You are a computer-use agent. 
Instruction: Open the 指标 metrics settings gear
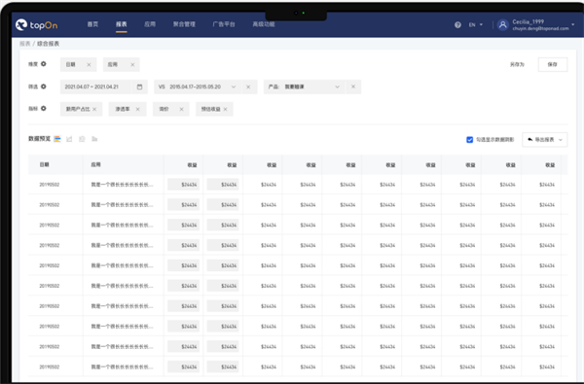point(44,109)
